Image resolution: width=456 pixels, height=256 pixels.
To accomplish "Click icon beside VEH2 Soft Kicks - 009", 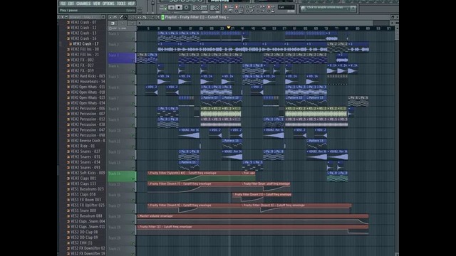I will tap(68, 173).
